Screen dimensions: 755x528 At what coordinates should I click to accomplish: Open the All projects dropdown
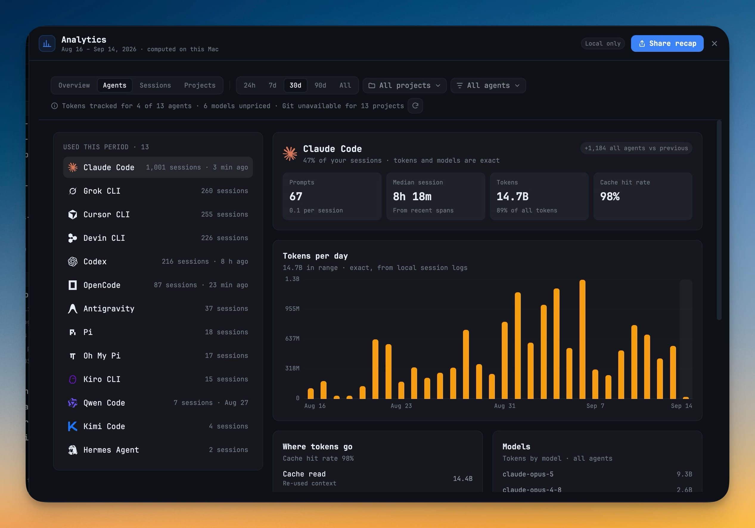click(405, 86)
